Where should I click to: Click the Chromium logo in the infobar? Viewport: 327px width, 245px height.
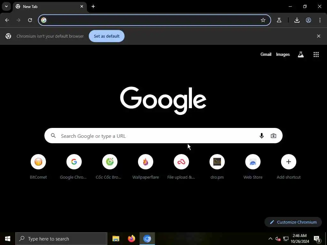pos(8,36)
